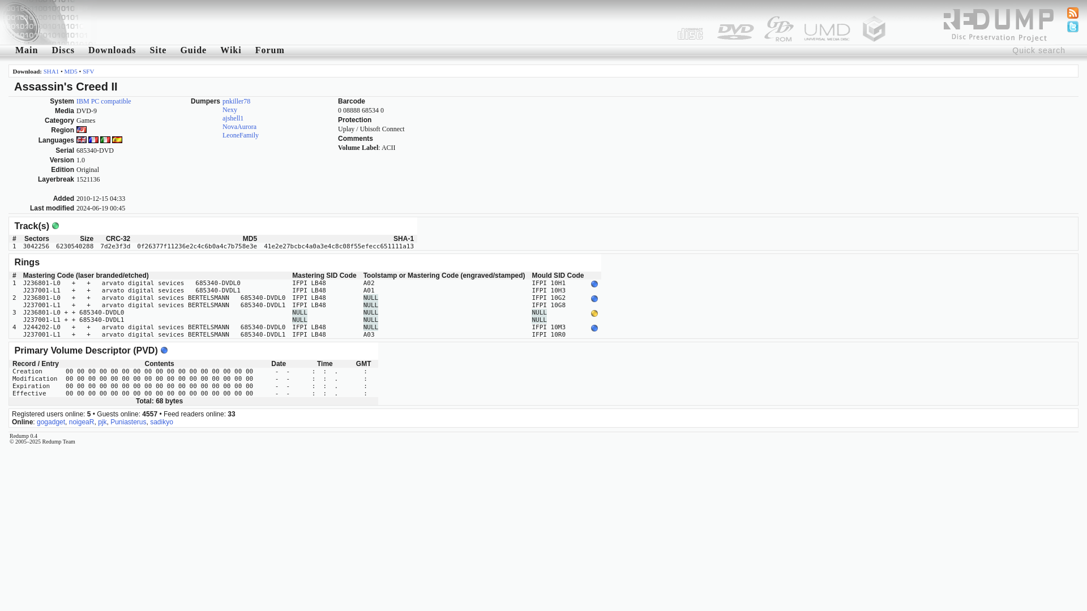Viewport: 1087px width, 611px height.
Task: Open the Site menu
Action: pyautogui.click(x=158, y=50)
